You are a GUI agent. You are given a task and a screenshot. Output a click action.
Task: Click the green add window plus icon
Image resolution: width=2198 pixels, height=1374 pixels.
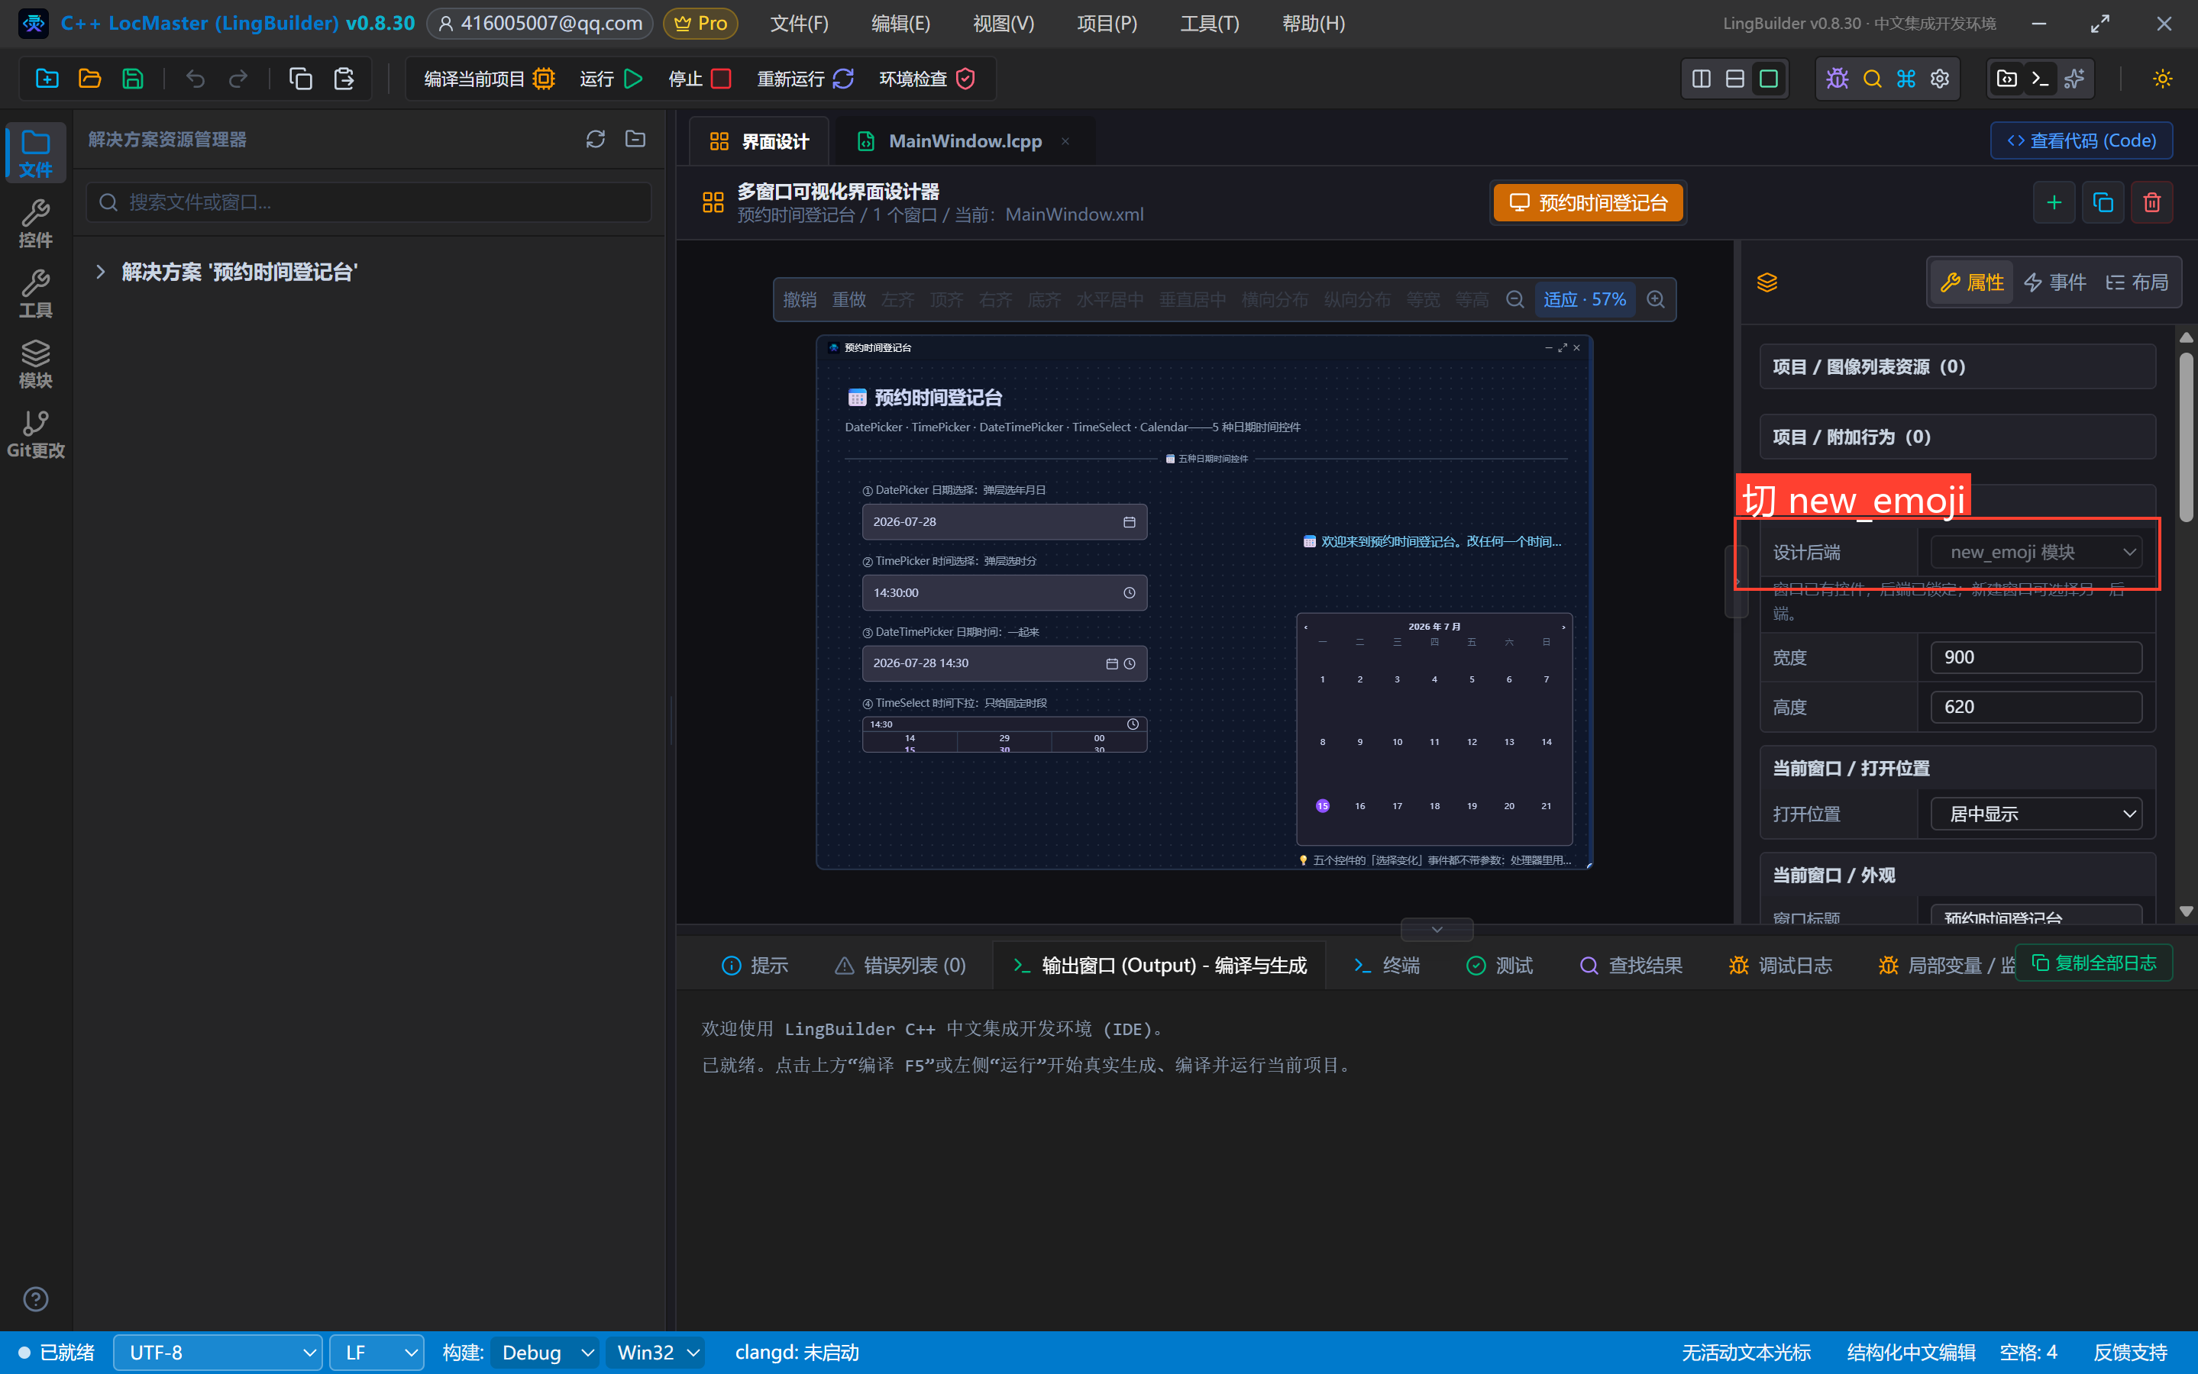click(2054, 202)
